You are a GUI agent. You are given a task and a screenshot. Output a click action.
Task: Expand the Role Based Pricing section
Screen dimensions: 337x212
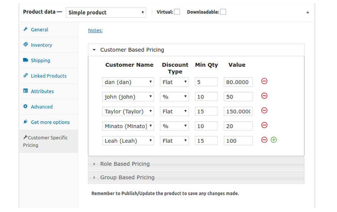click(x=125, y=164)
